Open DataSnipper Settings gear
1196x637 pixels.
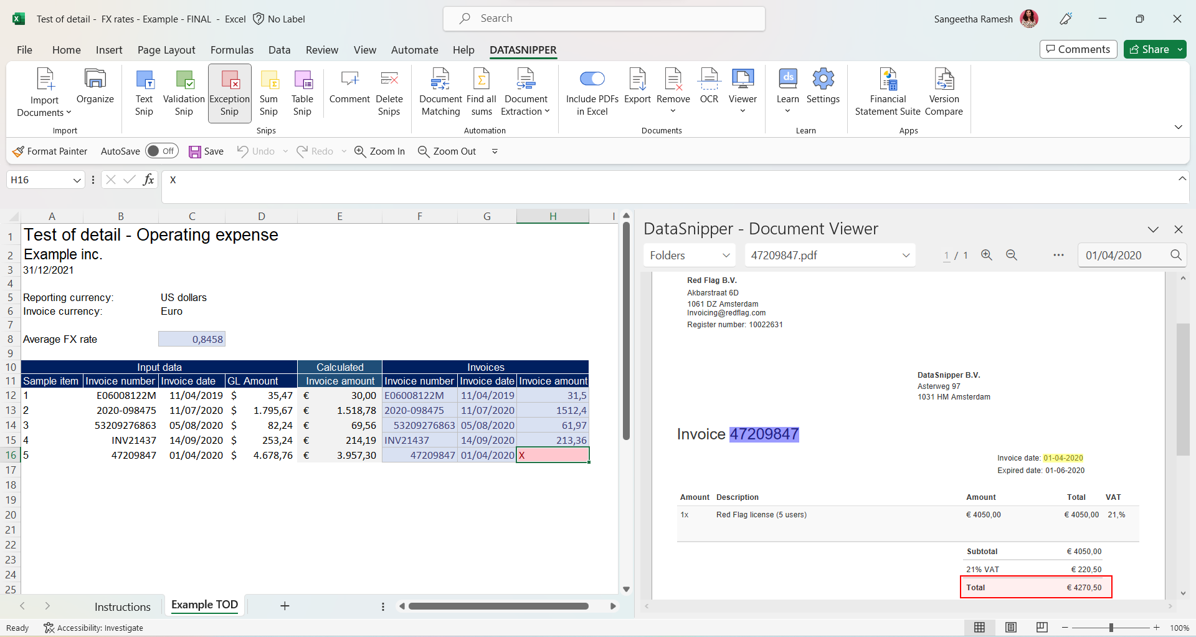point(823,86)
